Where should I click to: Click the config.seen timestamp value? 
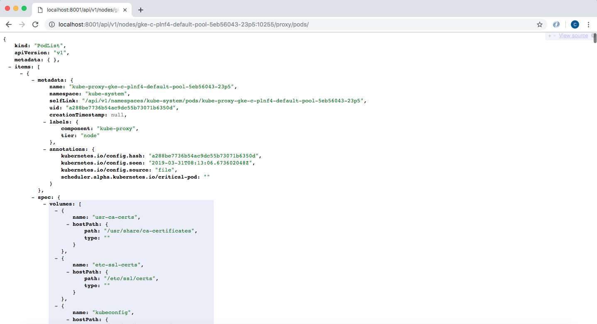(x=200, y=163)
